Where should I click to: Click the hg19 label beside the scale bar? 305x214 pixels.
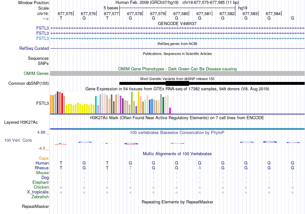(243, 8)
